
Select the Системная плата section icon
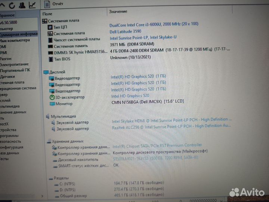(44, 21)
